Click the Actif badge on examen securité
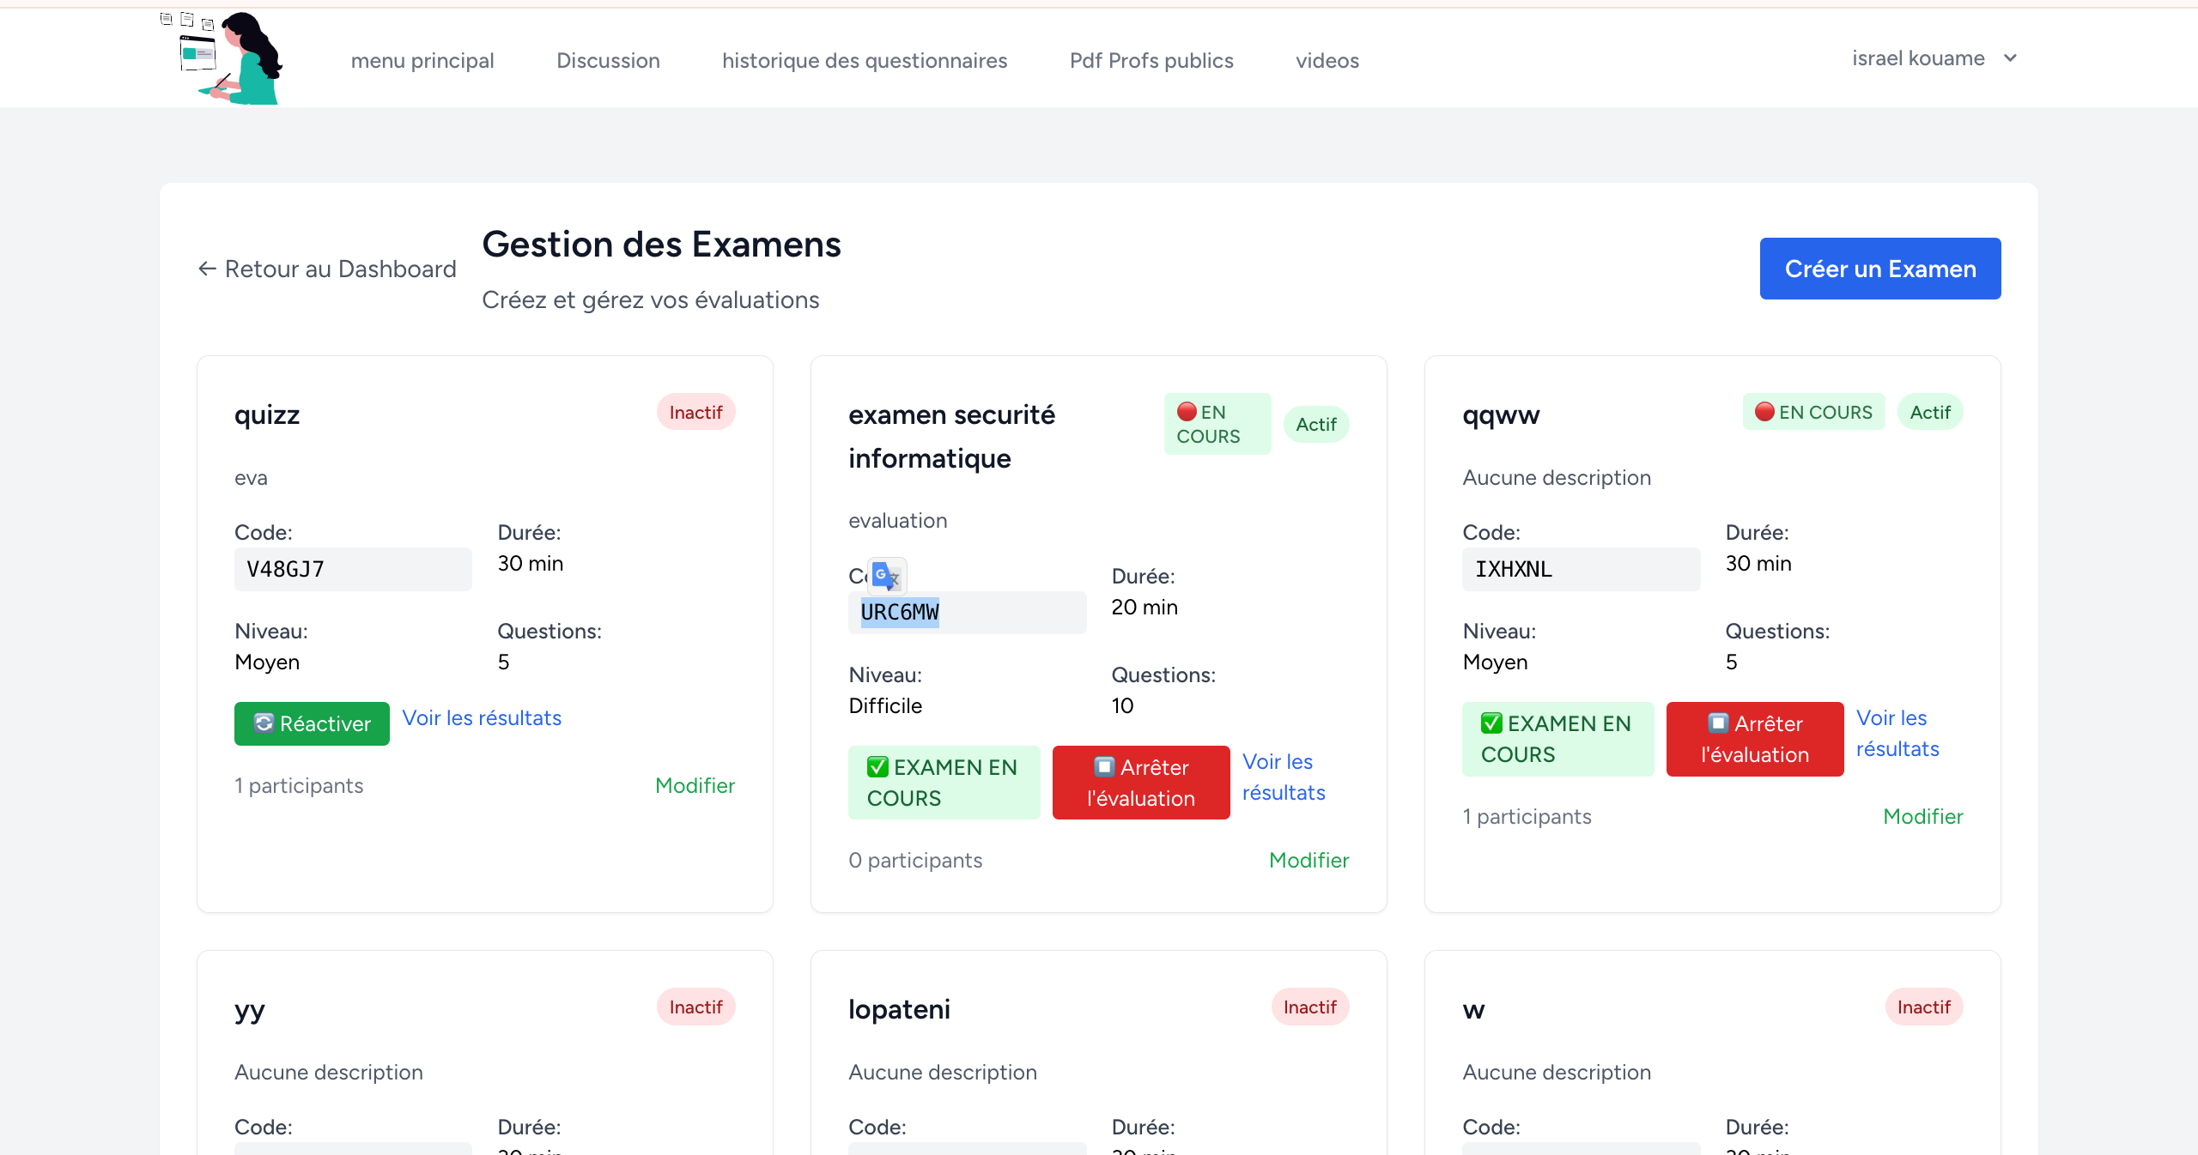 pyautogui.click(x=1315, y=424)
